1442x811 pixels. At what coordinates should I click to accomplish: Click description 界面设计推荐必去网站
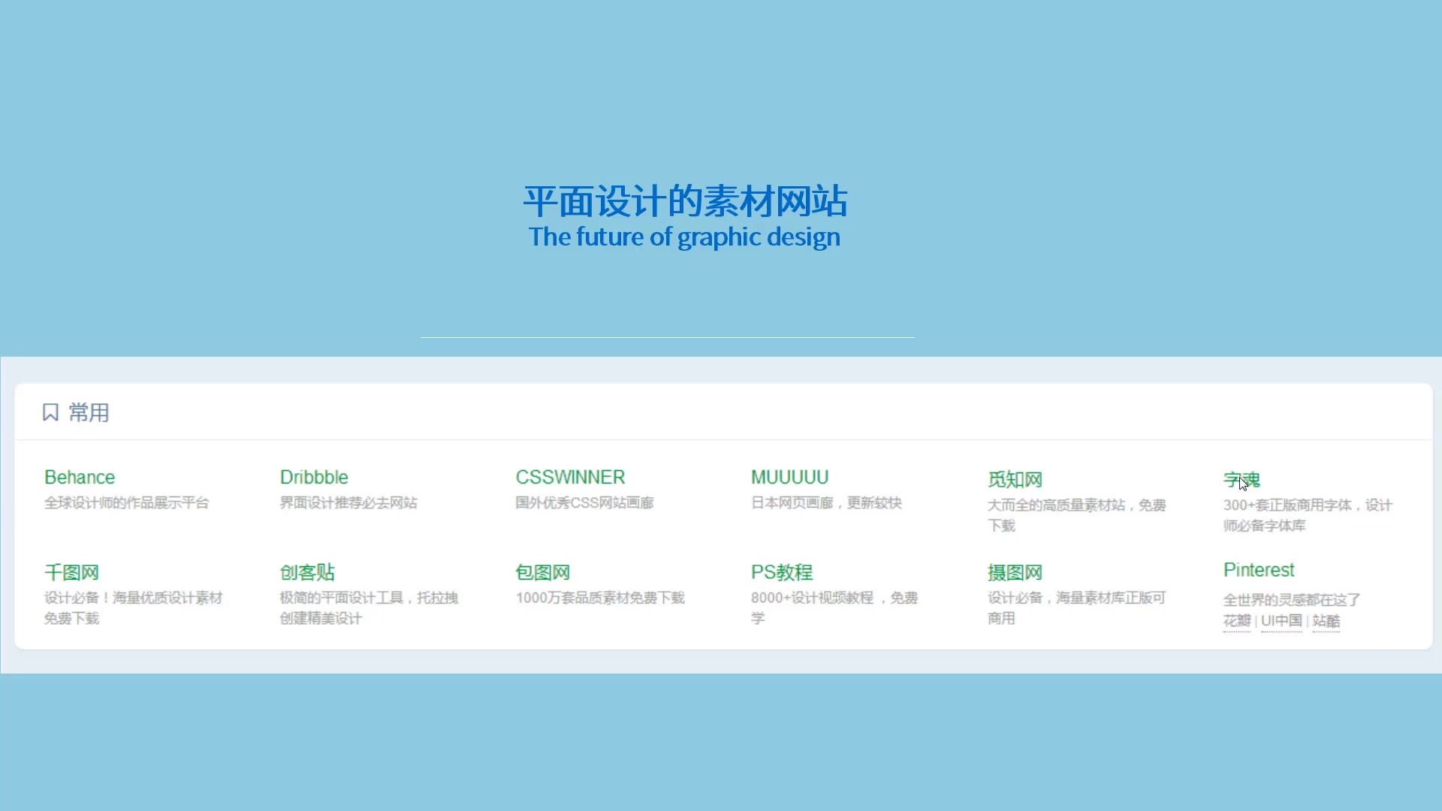[348, 503]
